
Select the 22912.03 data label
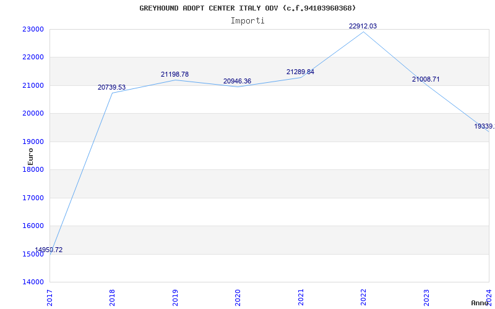[x=363, y=26]
